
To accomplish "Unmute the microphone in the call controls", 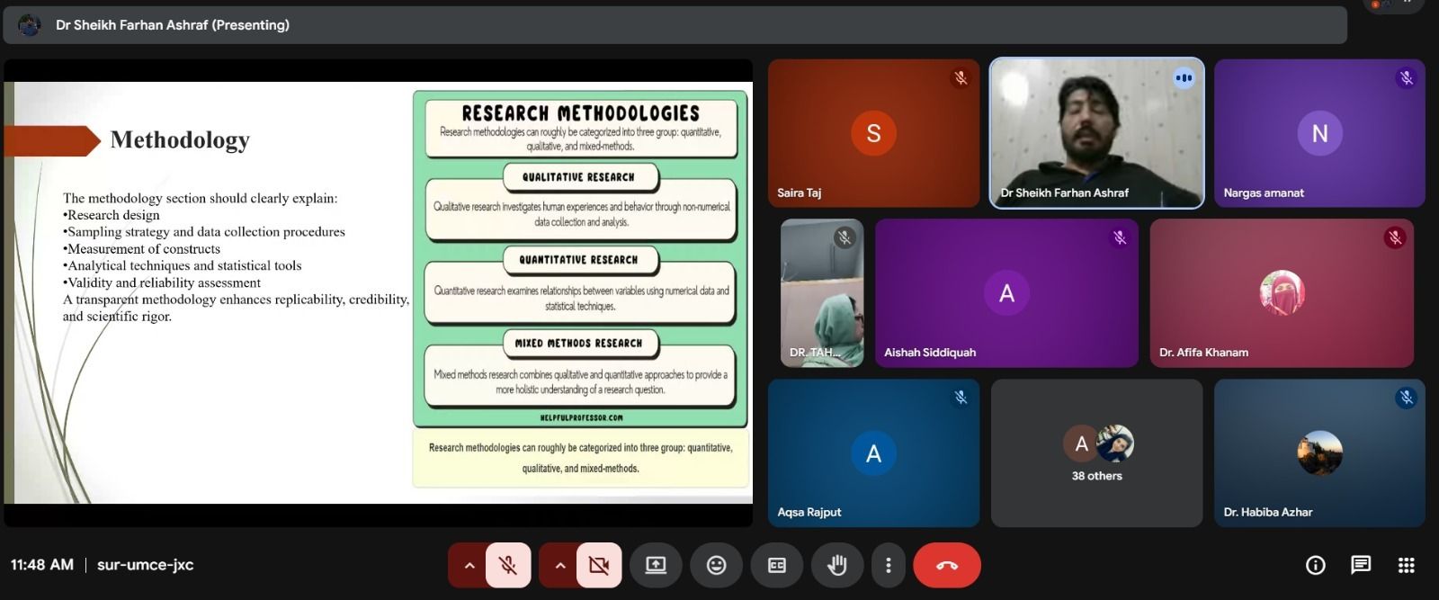I will coord(508,565).
